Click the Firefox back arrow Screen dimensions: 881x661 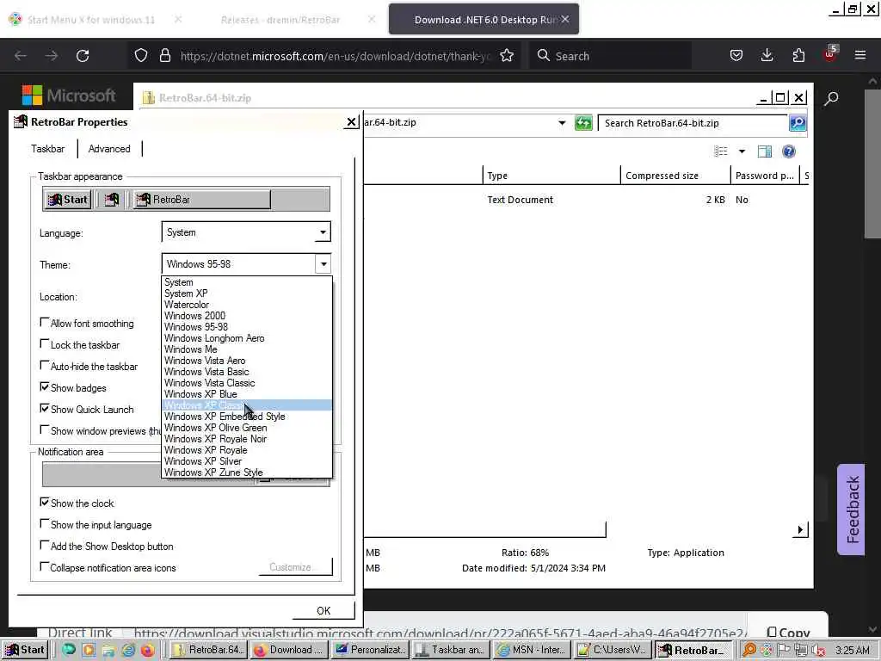[21, 56]
